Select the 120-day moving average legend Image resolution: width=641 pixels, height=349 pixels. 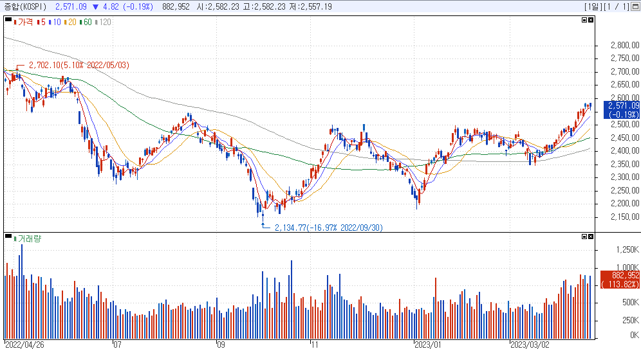click(103, 22)
